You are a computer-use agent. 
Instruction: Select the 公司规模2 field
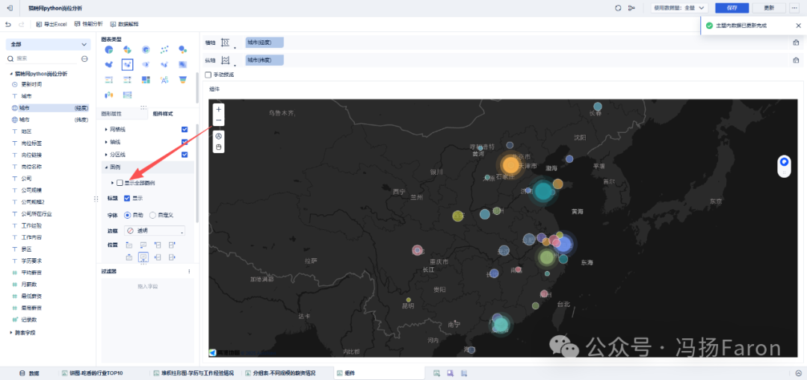[32, 202]
